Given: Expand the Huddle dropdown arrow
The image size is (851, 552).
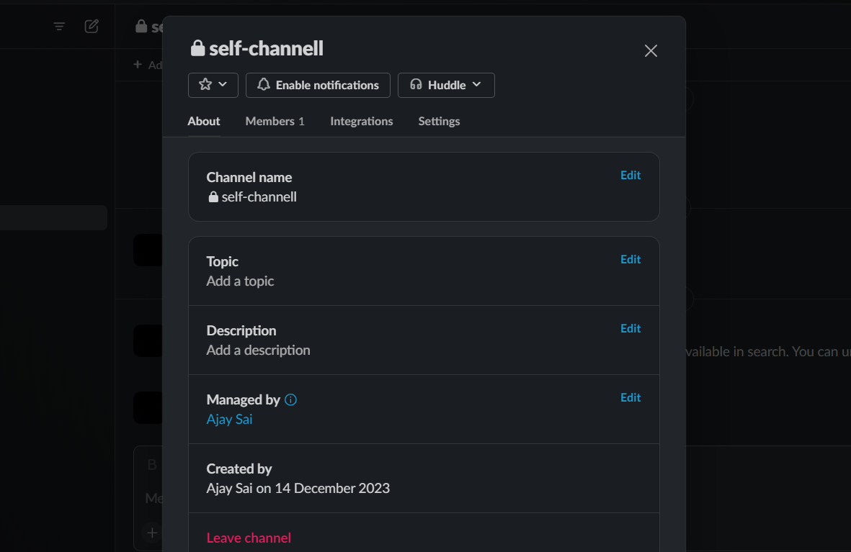Looking at the screenshot, I should [476, 85].
